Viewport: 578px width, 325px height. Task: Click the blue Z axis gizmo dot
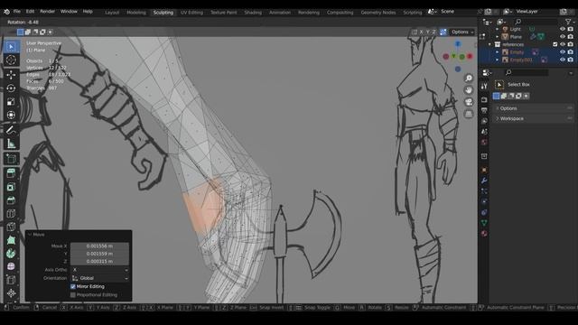pyautogui.click(x=458, y=44)
